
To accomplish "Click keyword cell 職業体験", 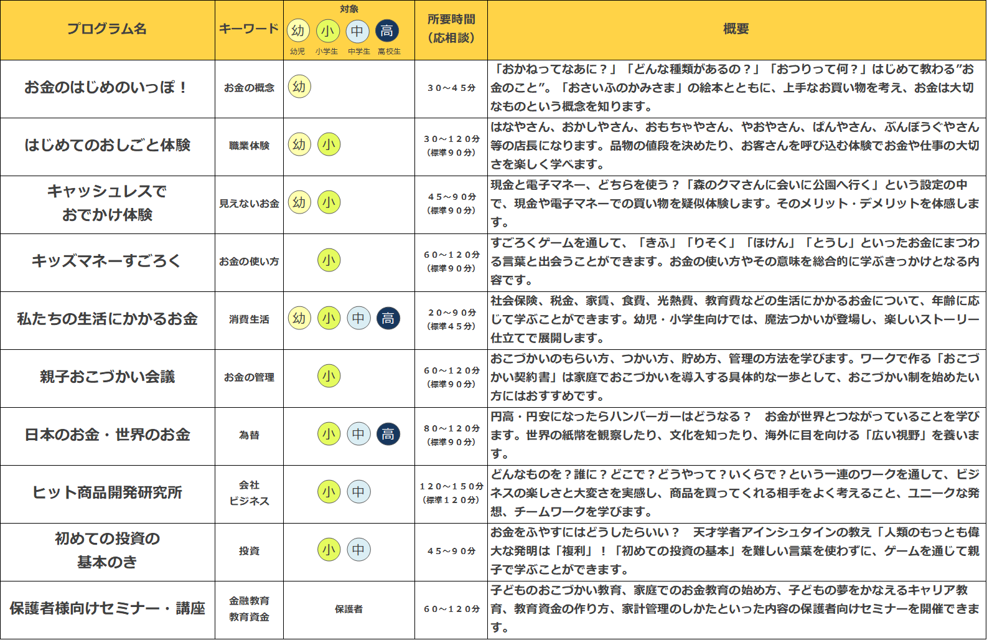I will click(249, 146).
